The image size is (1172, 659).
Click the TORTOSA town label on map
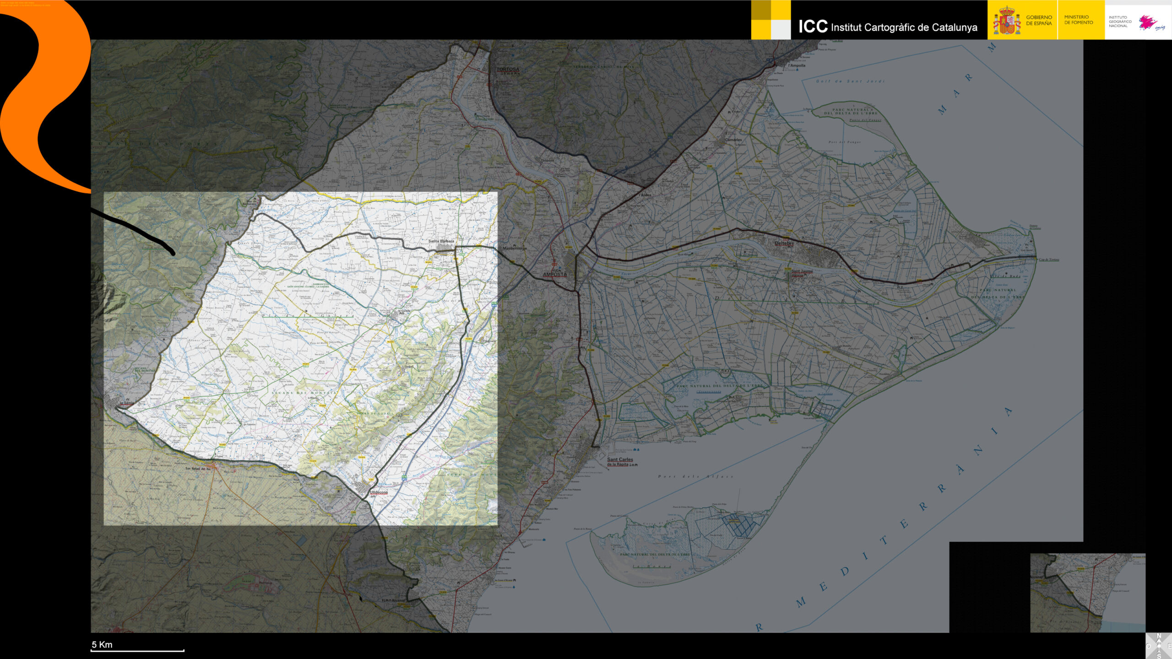click(x=508, y=70)
